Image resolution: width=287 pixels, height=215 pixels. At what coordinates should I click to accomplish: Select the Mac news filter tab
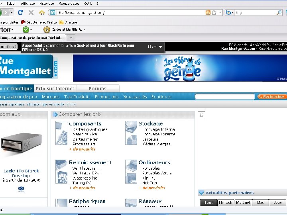click(x=260, y=203)
